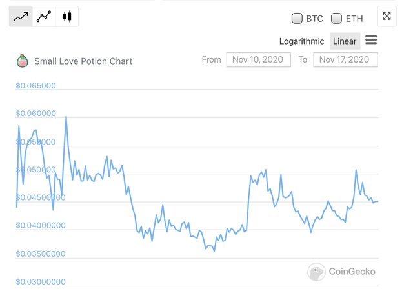Open fullscreen with the expand arrows icon
Screen dimensions: 413x300
pyautogui.click(x=387, y=16)
